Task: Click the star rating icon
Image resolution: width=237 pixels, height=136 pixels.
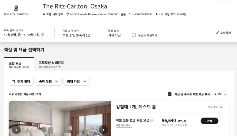Action: (x=157, y=14)
